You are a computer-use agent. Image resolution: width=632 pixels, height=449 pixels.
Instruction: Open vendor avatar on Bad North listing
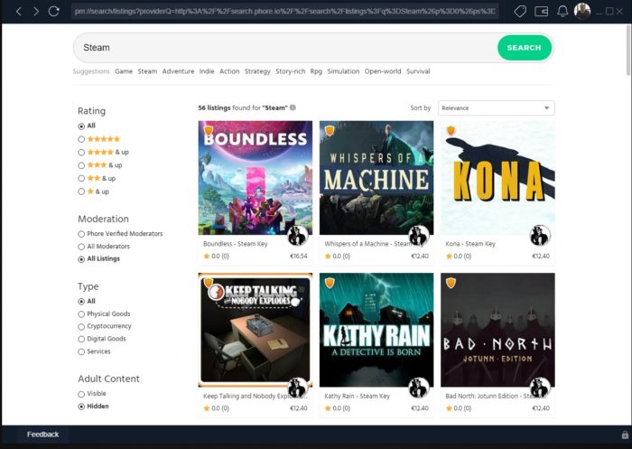[540, 388]
